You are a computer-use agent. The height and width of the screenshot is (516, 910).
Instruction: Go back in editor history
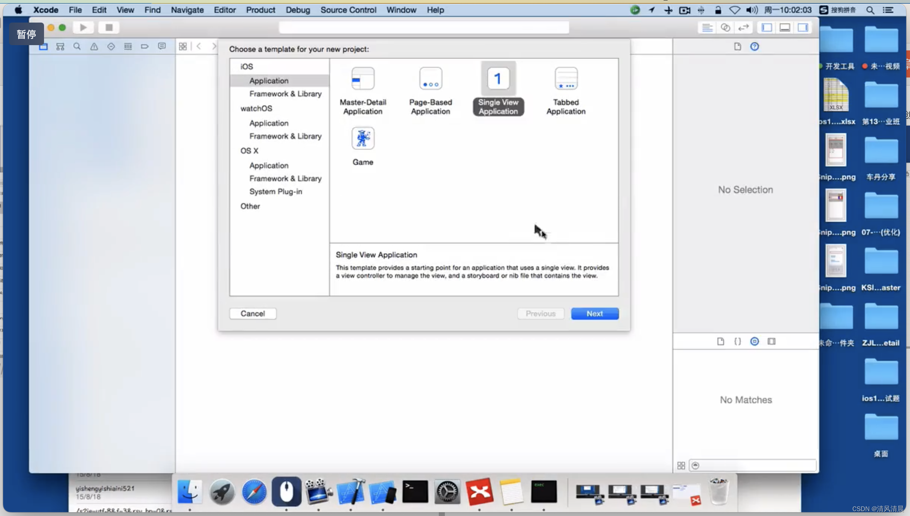point(199,46)
